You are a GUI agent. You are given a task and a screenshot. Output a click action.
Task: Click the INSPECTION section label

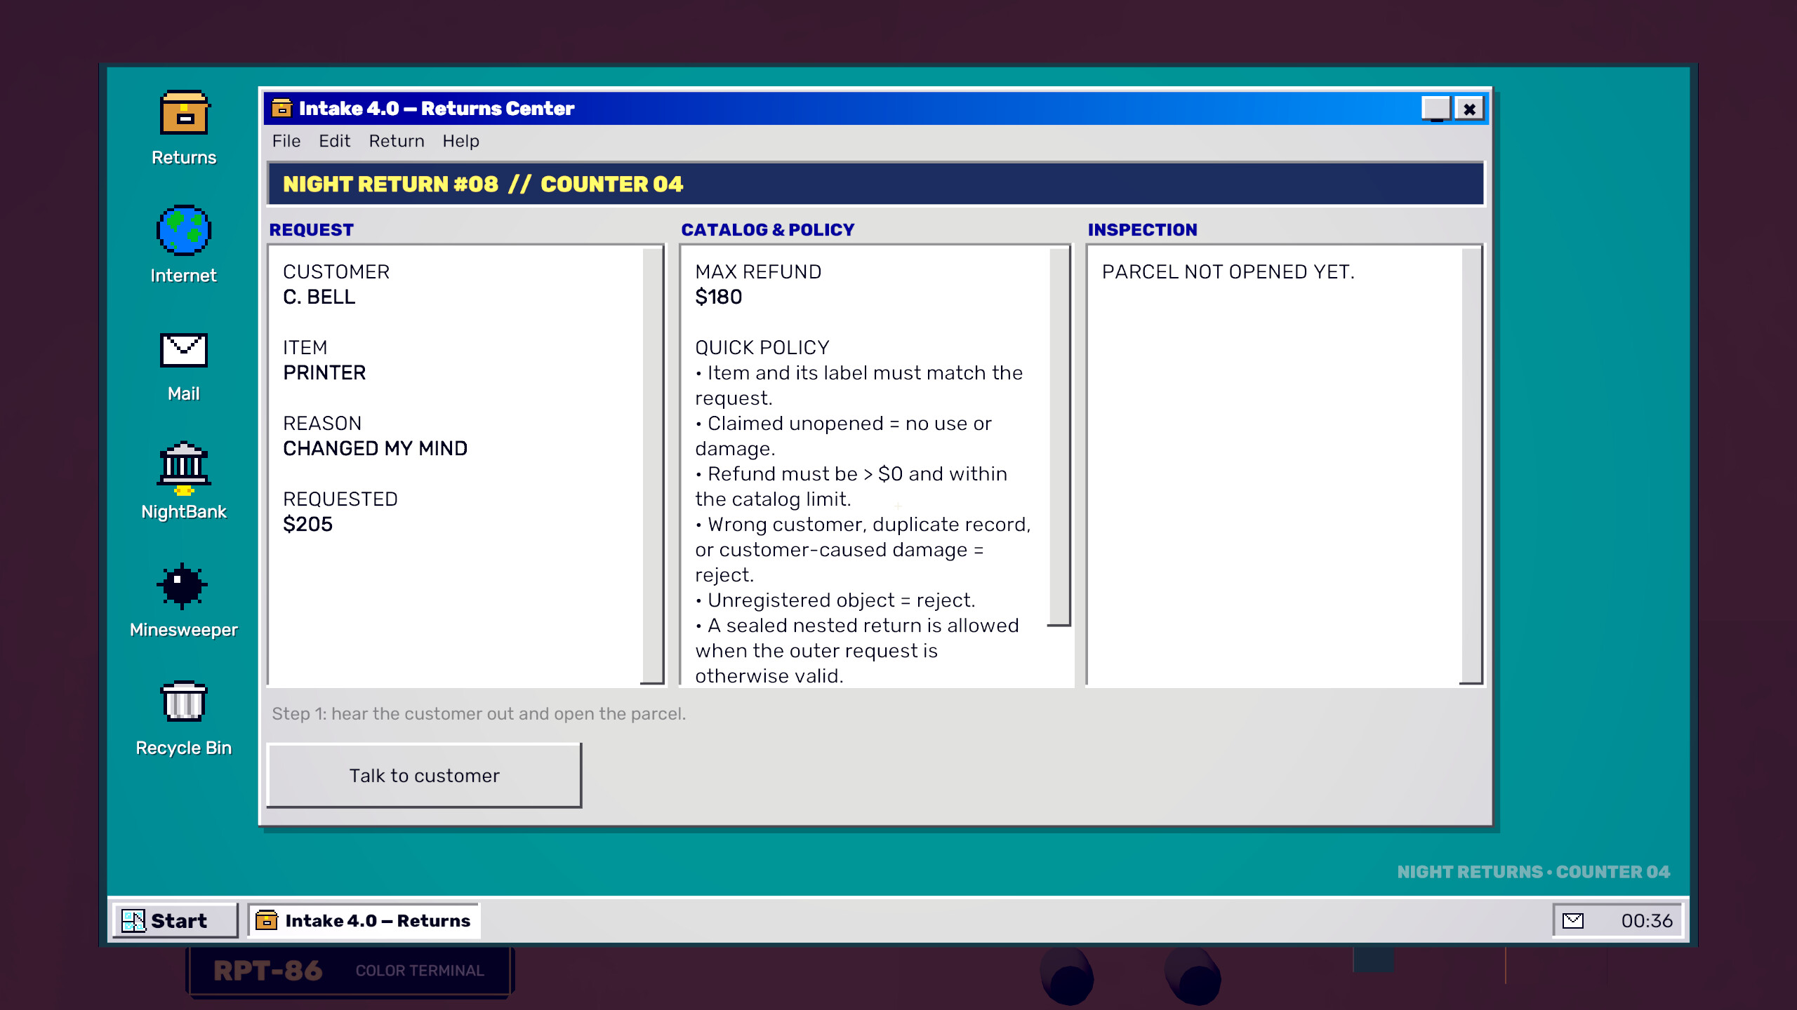coord(1142,229)
